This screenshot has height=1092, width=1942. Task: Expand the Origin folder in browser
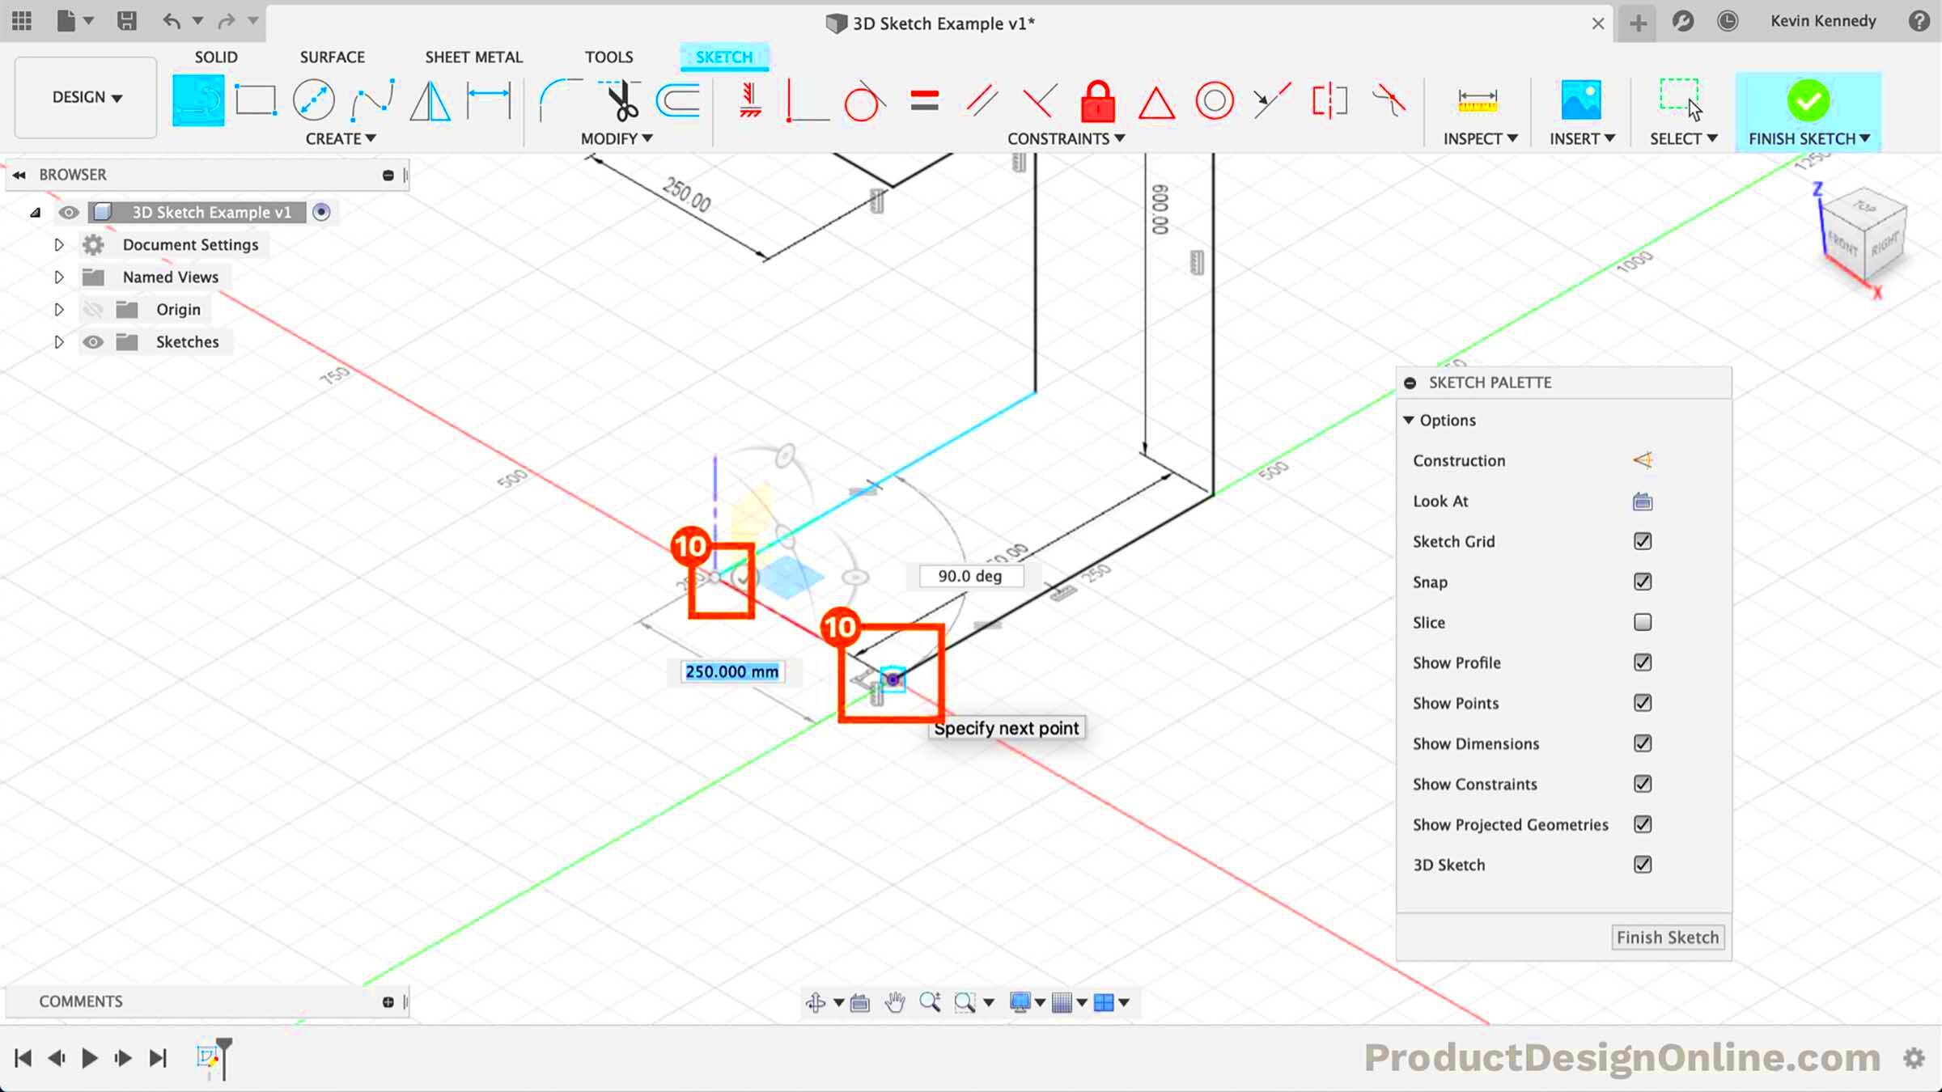click(59, 308)
